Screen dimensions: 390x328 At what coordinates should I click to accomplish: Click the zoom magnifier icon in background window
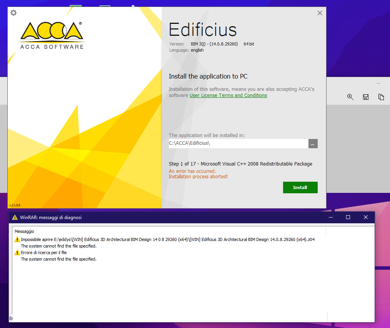coord(350,97)
